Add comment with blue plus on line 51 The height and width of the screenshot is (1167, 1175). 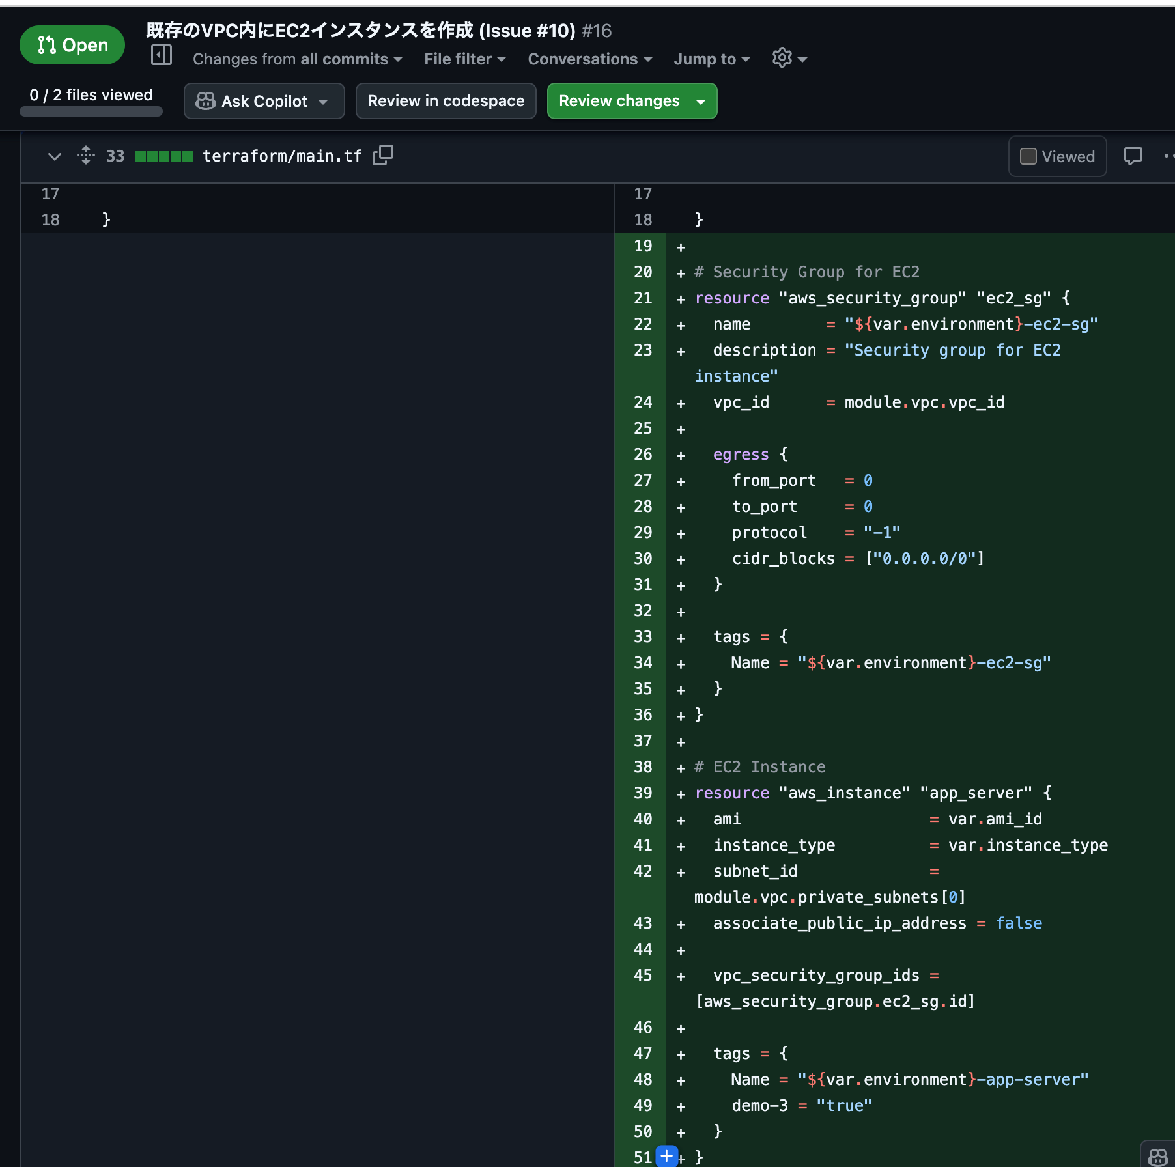click(666, 1156)
